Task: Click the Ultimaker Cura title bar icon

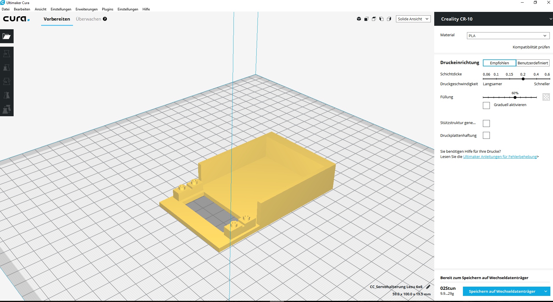Action: point(3,3)
